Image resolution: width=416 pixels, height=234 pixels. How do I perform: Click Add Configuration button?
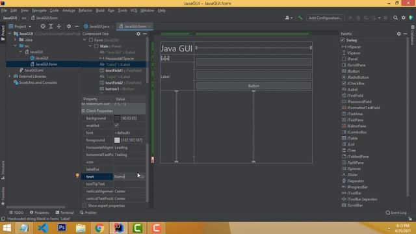pyautogui.click(x=325, y=18)
